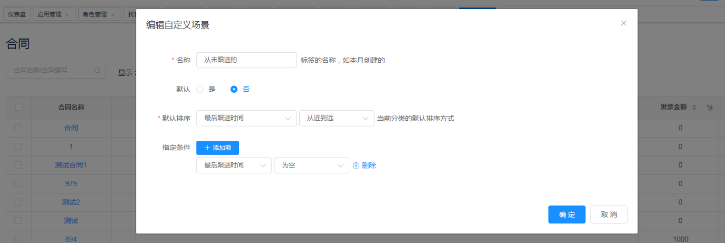This screenshot has height=243, width=725.
Task: Check the checkbox for row 979
Action: pyautogui.click(x=18, y=183)
